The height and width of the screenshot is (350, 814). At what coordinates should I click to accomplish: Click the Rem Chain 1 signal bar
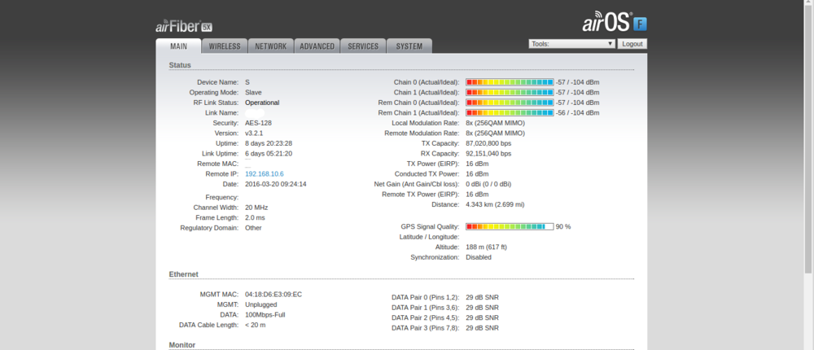(x=510, y=112)
